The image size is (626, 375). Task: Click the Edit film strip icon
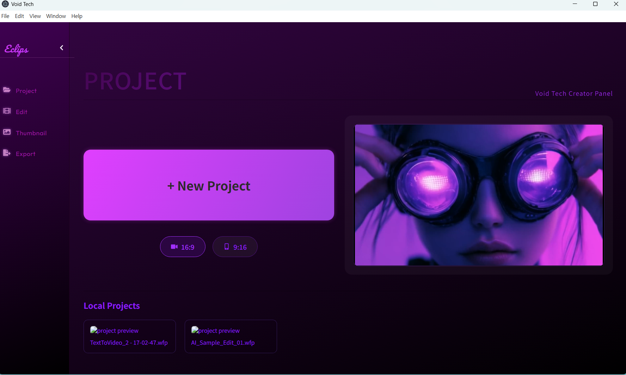(7, 111)
